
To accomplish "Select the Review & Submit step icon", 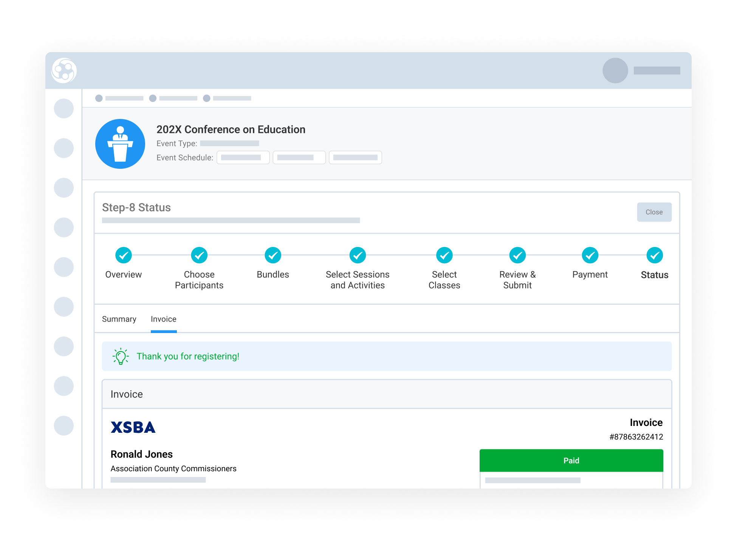I will tap(517, 256).
